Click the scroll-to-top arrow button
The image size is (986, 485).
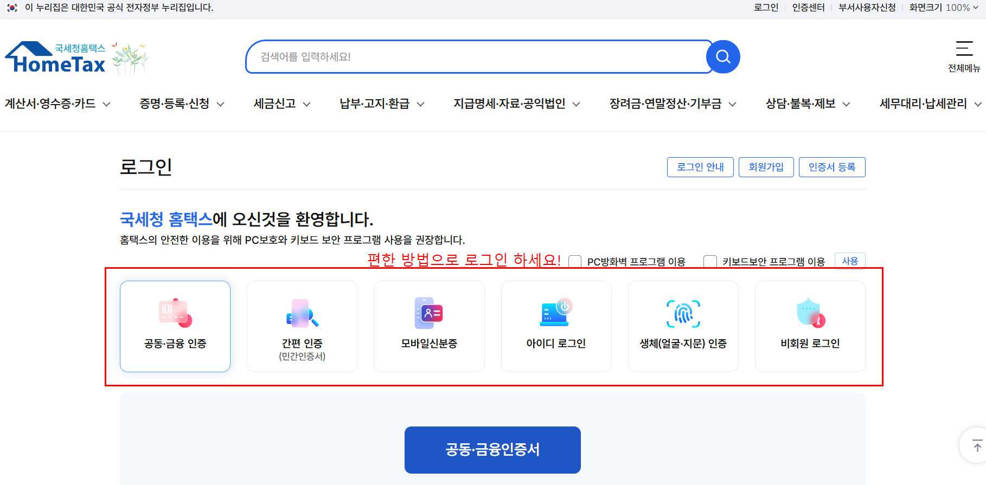tap(977, 446)
